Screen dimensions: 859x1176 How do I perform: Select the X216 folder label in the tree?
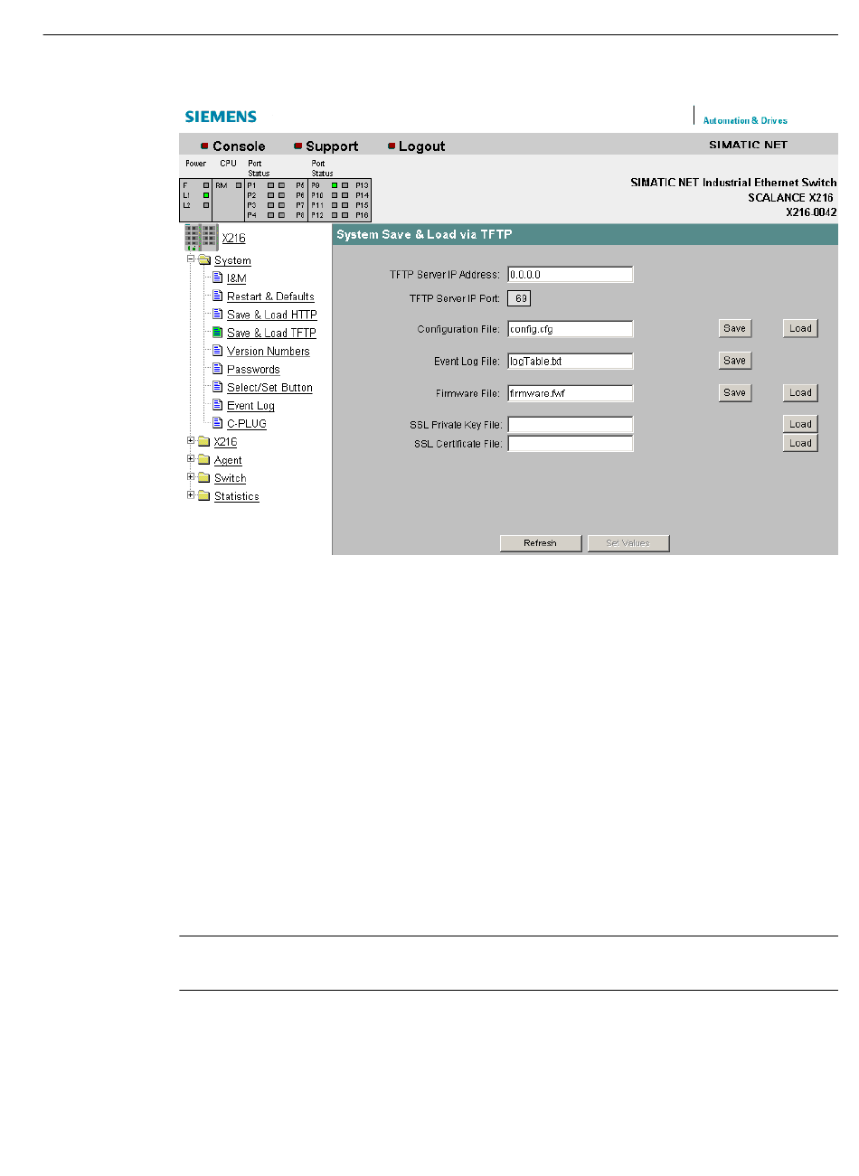click(x=225, y=442)
